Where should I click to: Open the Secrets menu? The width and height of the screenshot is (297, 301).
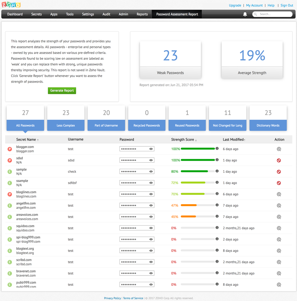pos(36,14)
